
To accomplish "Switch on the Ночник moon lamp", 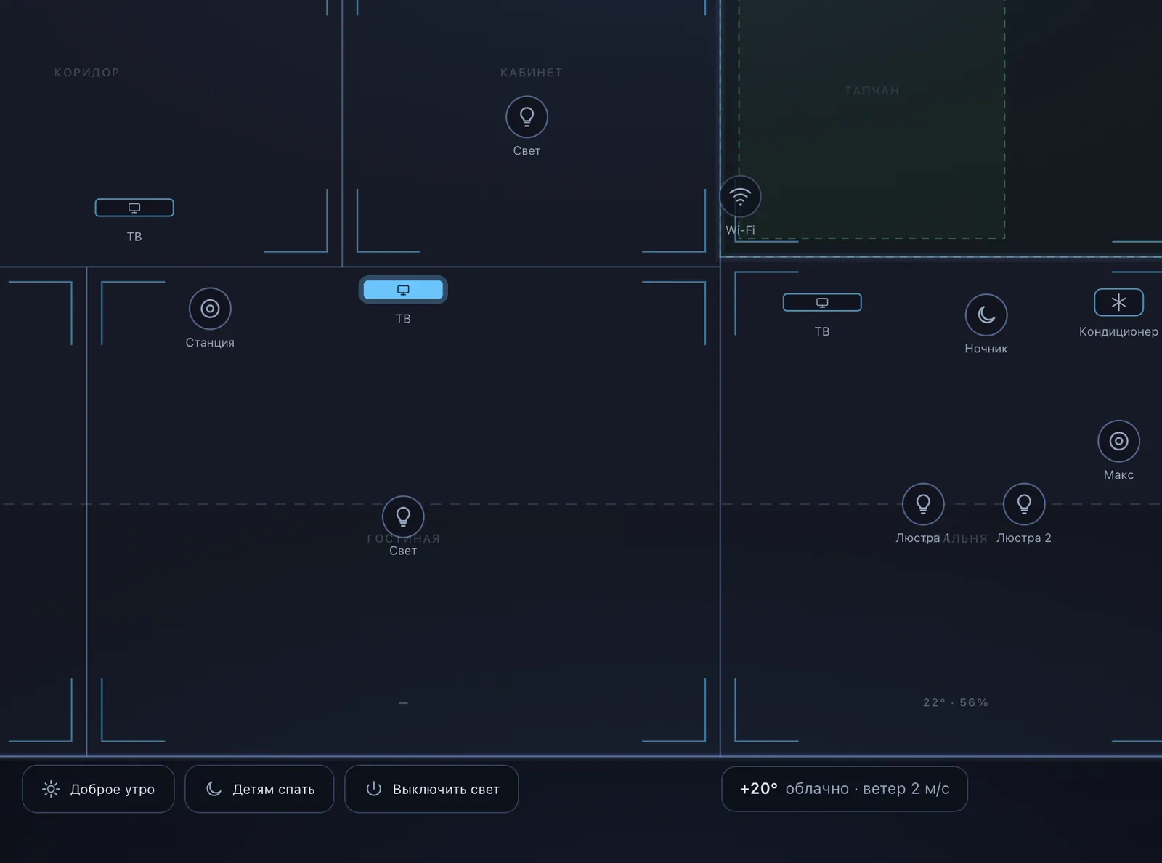I will [x=986, y=315].
